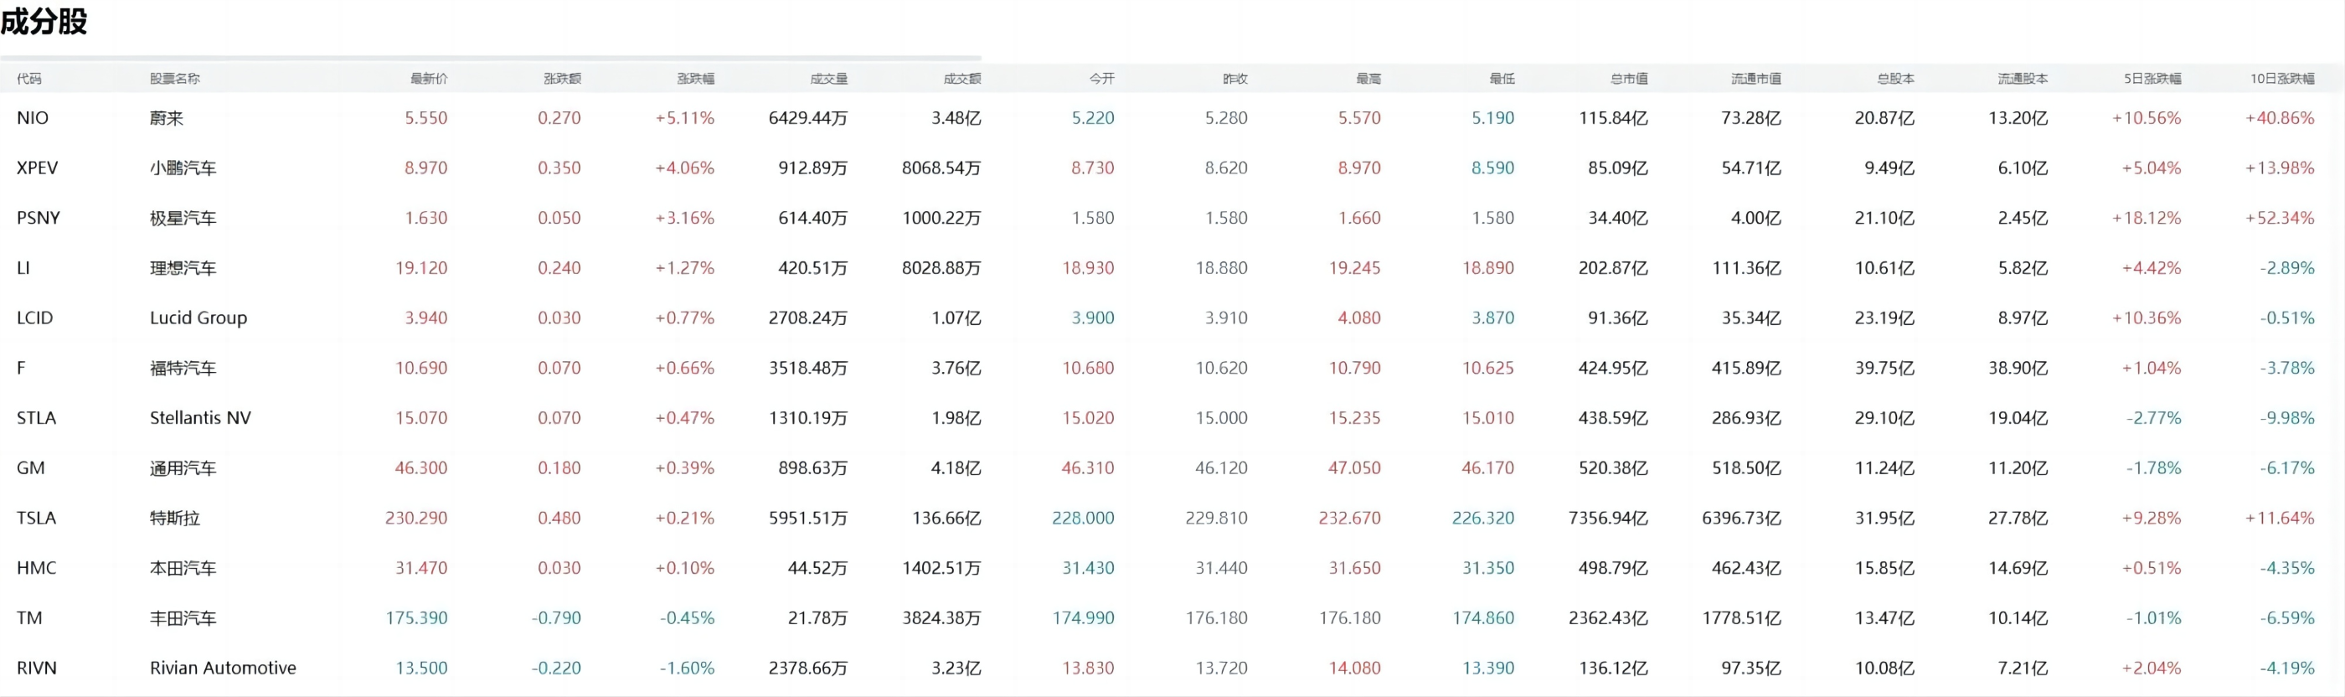Image resolution: width=2345 pixels, height=697 pixels.
Task: Select PSNY 5-day change +18.12%
Action: tap(2147, 219)
